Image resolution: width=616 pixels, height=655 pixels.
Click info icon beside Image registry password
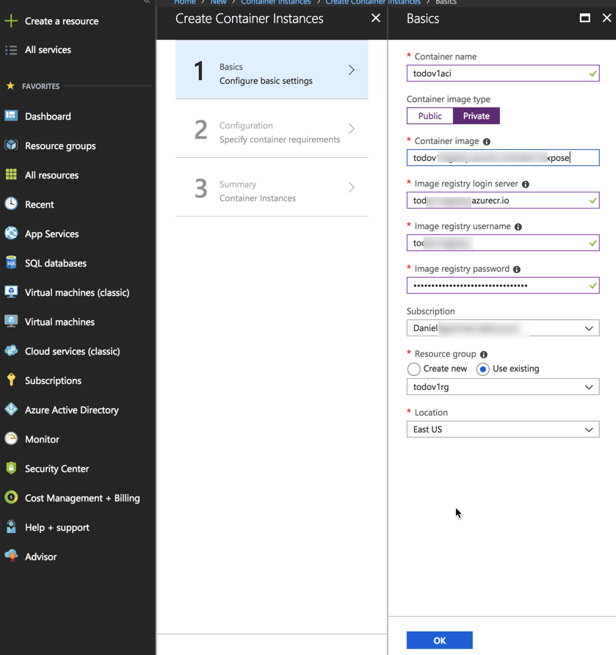pyautogui.click(x=517, y=269)
